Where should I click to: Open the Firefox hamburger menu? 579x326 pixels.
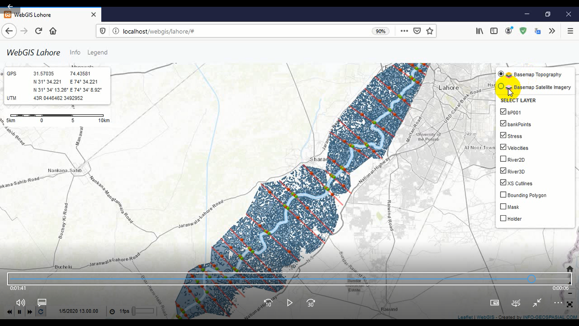coord(570,31)
